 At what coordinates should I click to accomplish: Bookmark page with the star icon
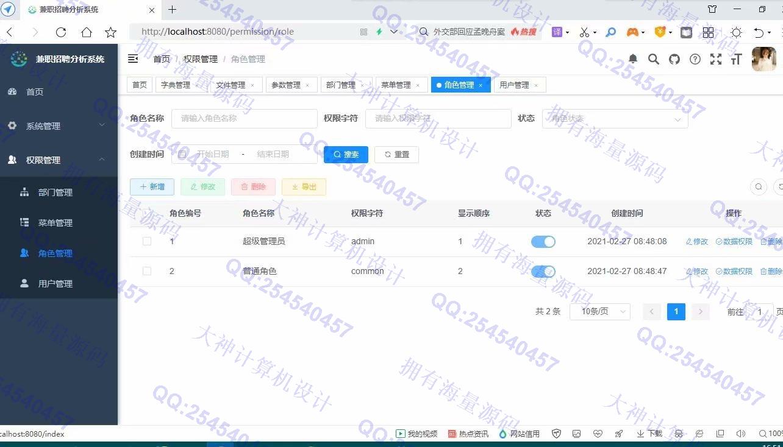pos(110,32)
